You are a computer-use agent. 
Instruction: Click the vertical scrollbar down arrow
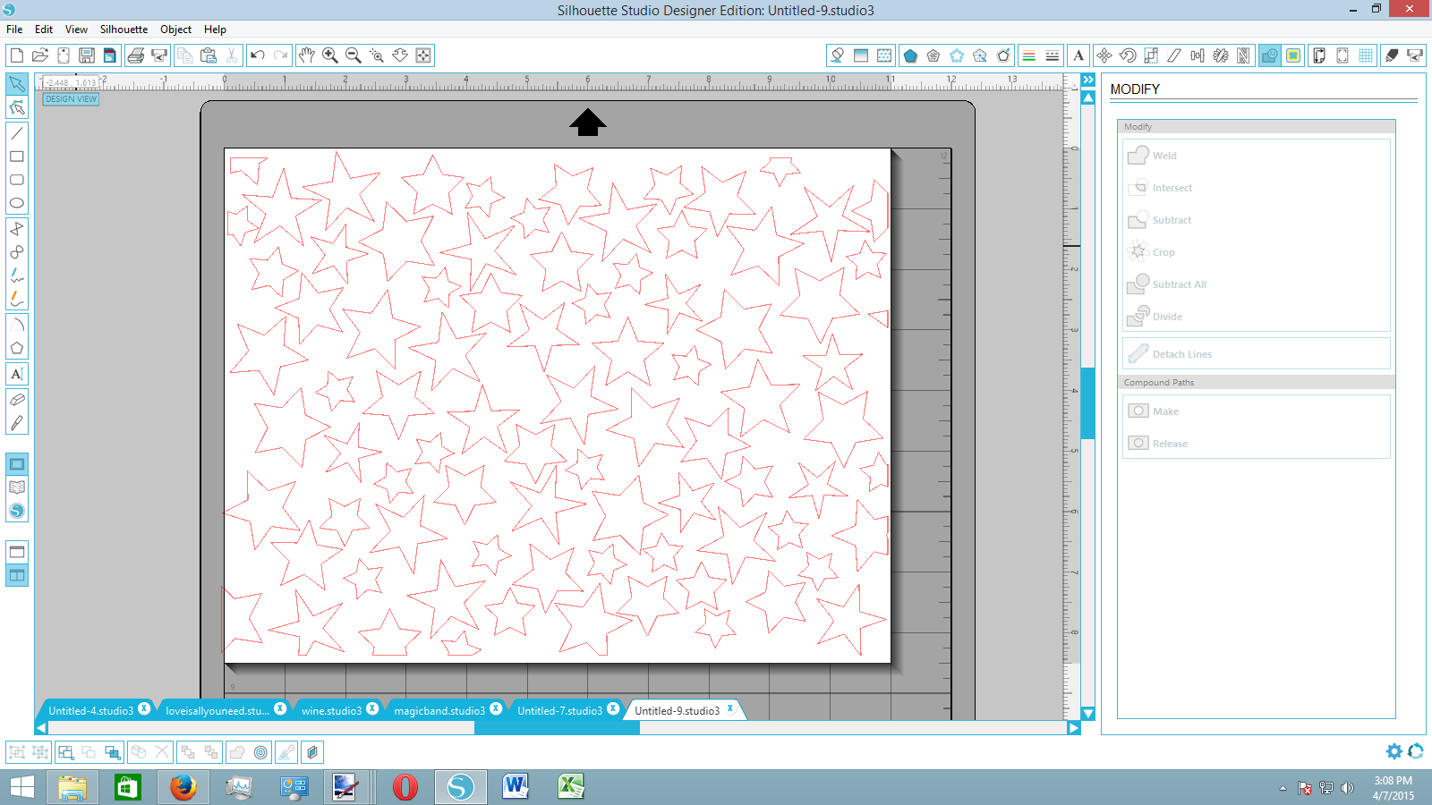tap(1088, 714)
